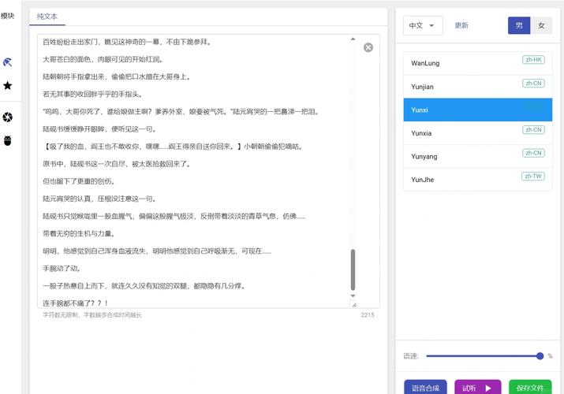Click the line '连手腕都不痛了？？！'

click(76, 303)
